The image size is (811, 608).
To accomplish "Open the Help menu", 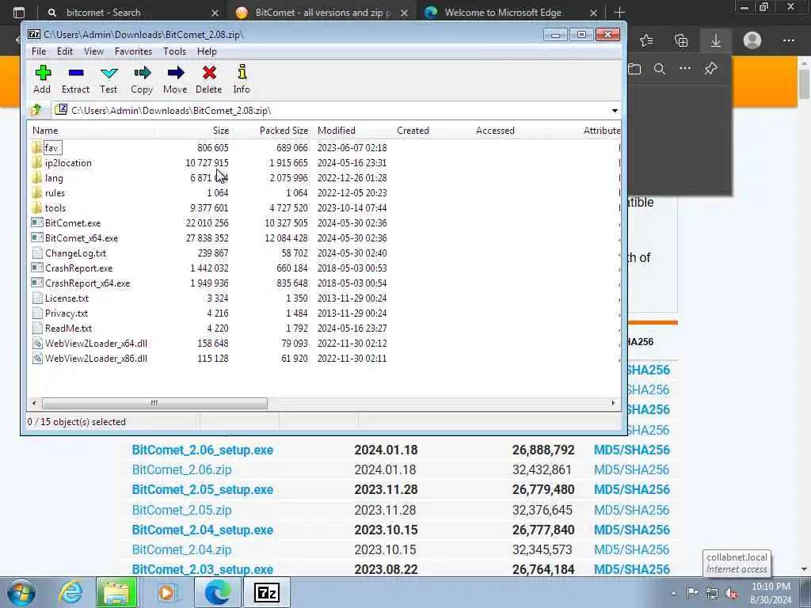I will (x=207, y=51).
